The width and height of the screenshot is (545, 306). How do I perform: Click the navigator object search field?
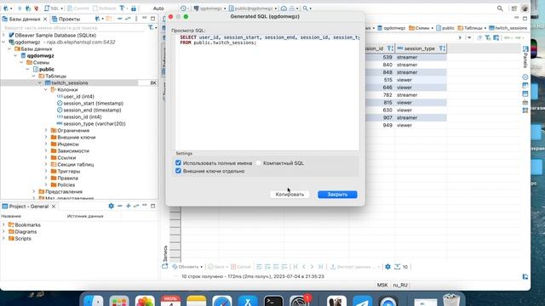point(74,27)
